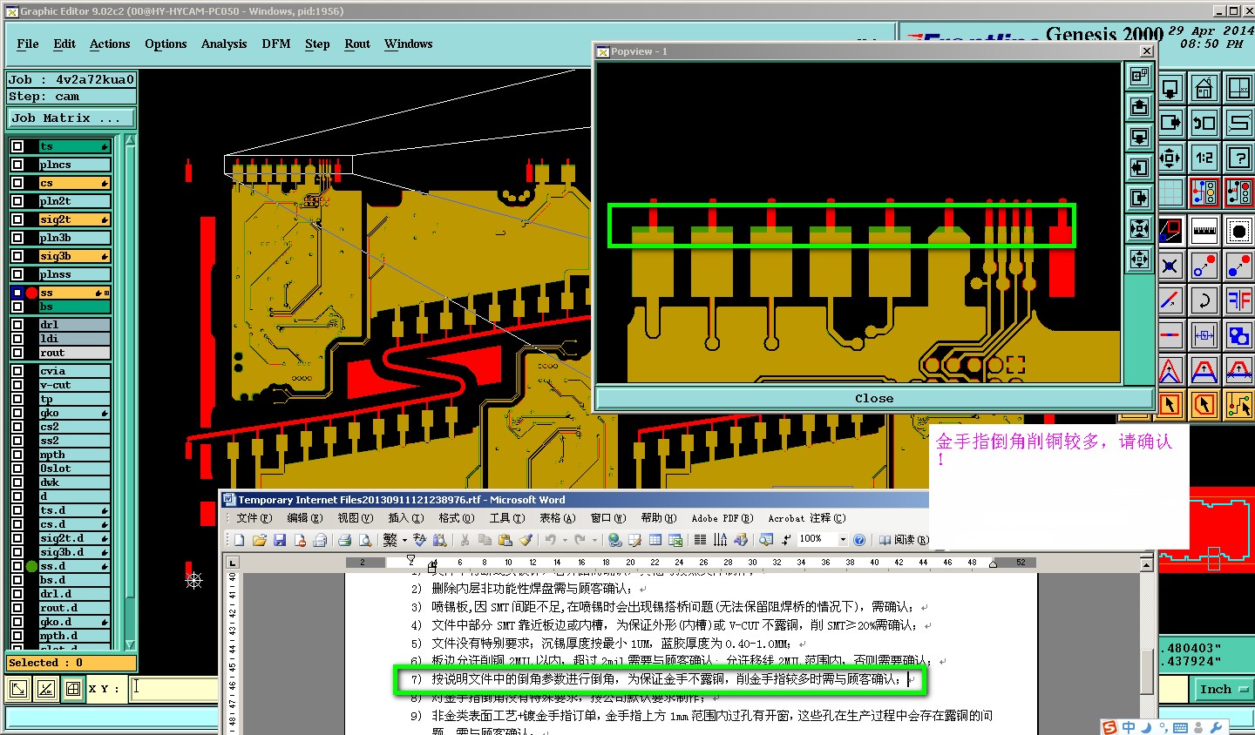Click the layer list vertical scrollbar
1255x735 pixels.
coord(130,392)
